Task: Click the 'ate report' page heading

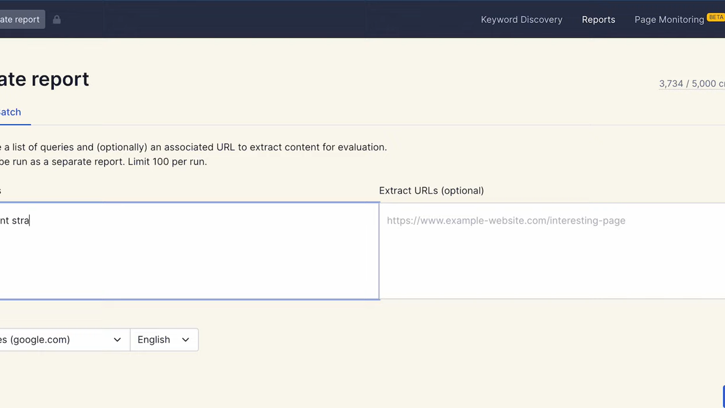Action: click(44, 79)
